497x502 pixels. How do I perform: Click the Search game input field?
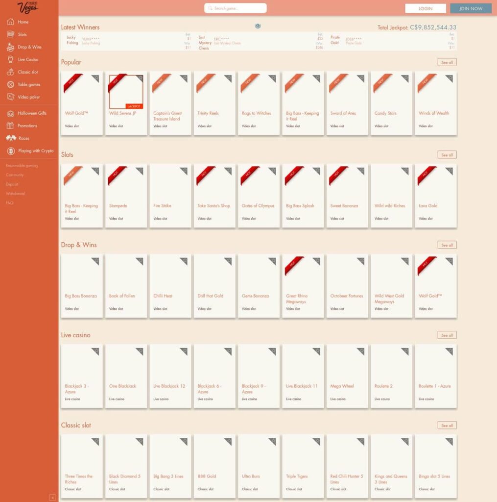coord(236,8)
